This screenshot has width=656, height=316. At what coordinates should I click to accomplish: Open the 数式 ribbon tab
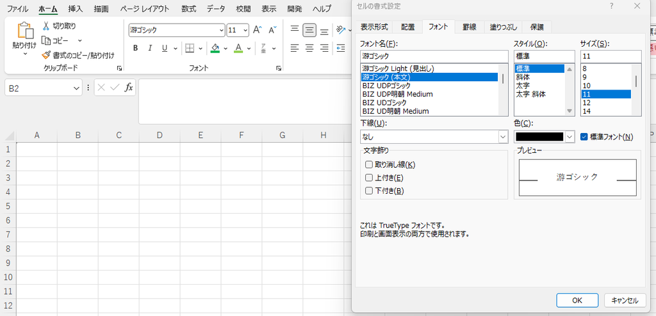point(188,9)
